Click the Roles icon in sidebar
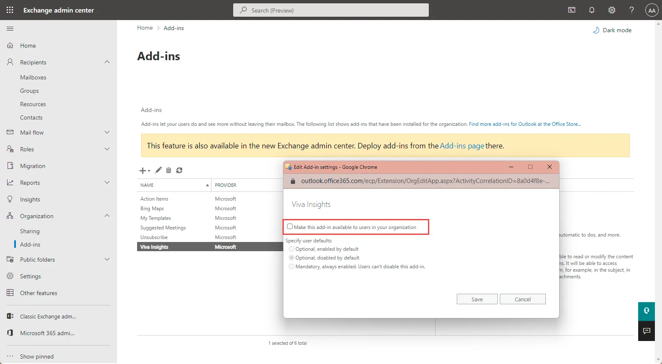662x364 pixels. [10, 149]
